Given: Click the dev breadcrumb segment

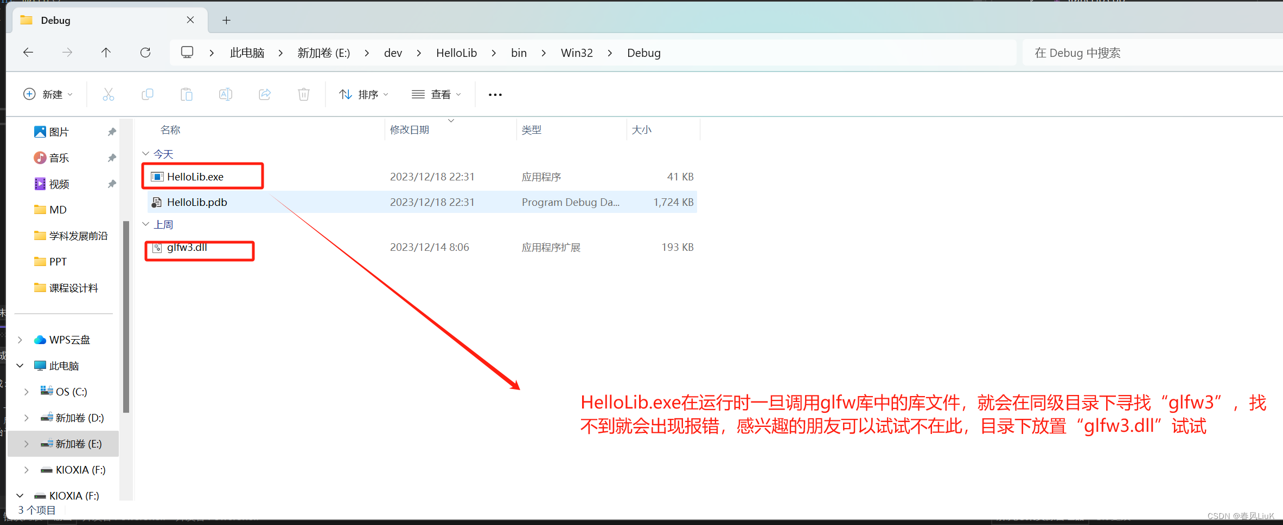Looking at the screenshot, I should click(393, 53).
